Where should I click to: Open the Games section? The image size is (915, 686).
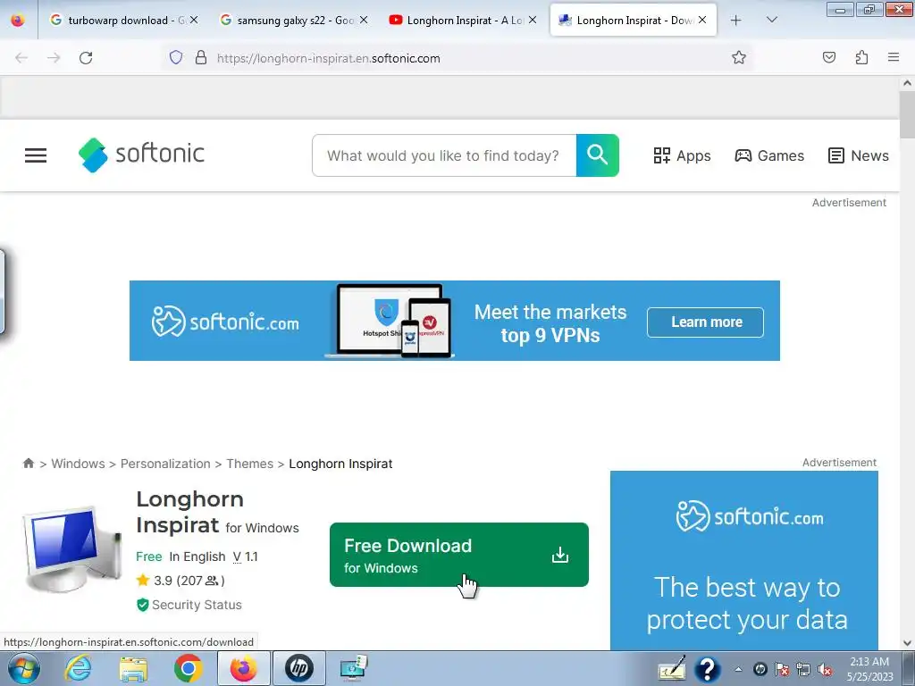(x=769, y=155)
